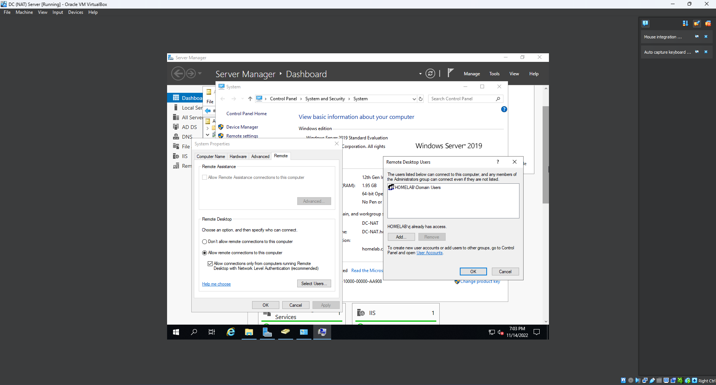Dismiss the Mouse integration notification
716x385 pixels.
click(x=706, y=37)
